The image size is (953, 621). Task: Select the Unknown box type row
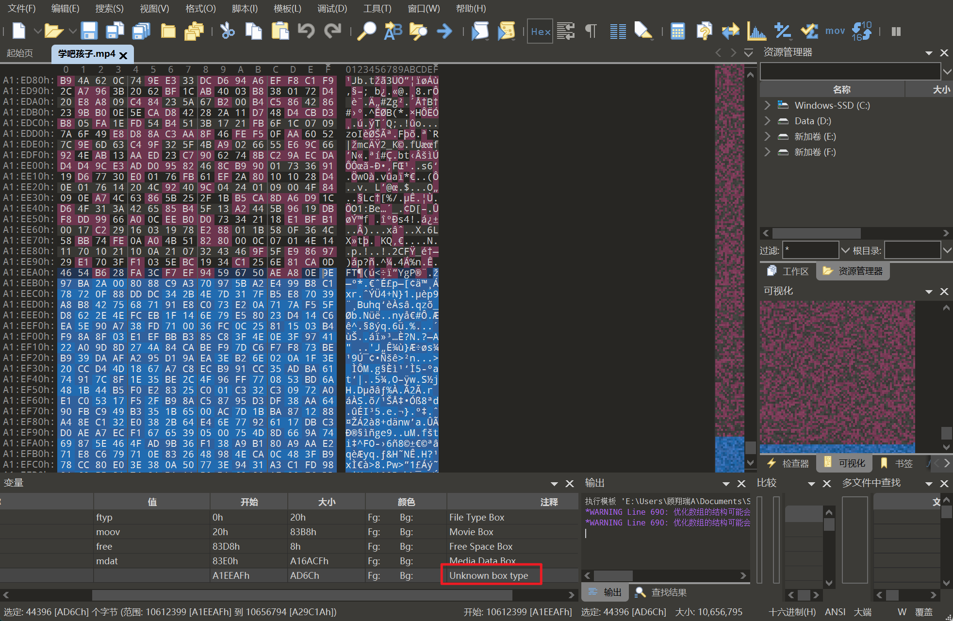pyautogui.click(x=488, y=575)
